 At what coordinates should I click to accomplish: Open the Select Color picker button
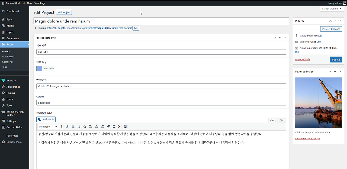pos(46,68)
